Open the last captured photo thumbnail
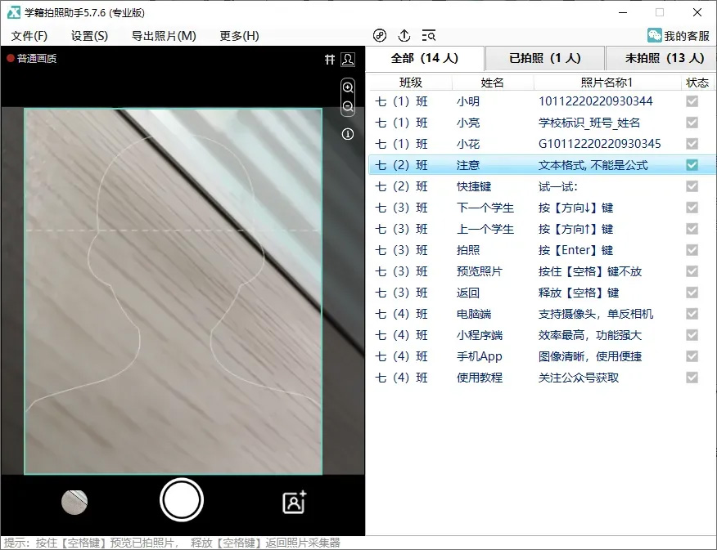 (x=74, y=502)
